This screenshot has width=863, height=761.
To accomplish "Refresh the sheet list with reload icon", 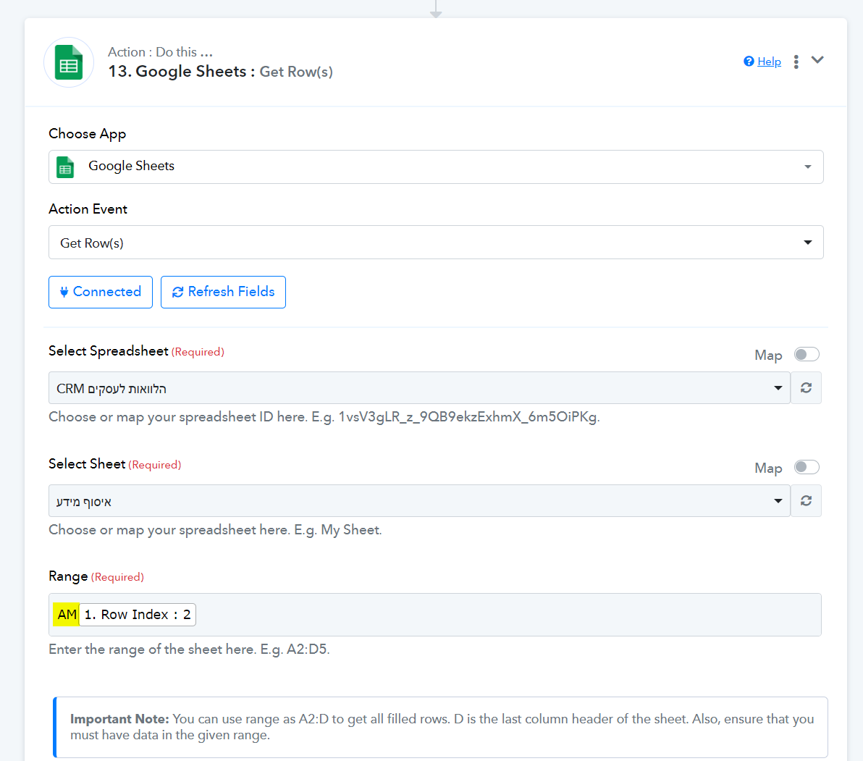I will [807, 501].
